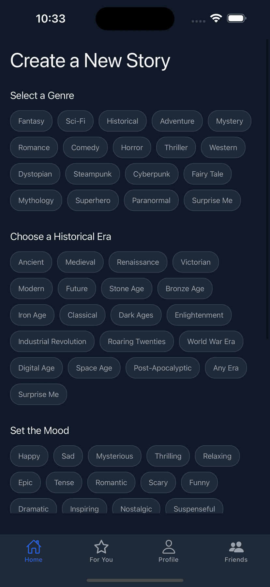The image size is (270, 587).
Task: Choose the Medieval era chip
Action: 80,262
